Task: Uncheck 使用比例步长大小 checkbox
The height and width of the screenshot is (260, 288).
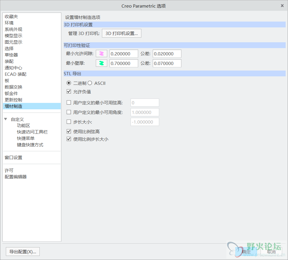Action: (x=69, y=139)
